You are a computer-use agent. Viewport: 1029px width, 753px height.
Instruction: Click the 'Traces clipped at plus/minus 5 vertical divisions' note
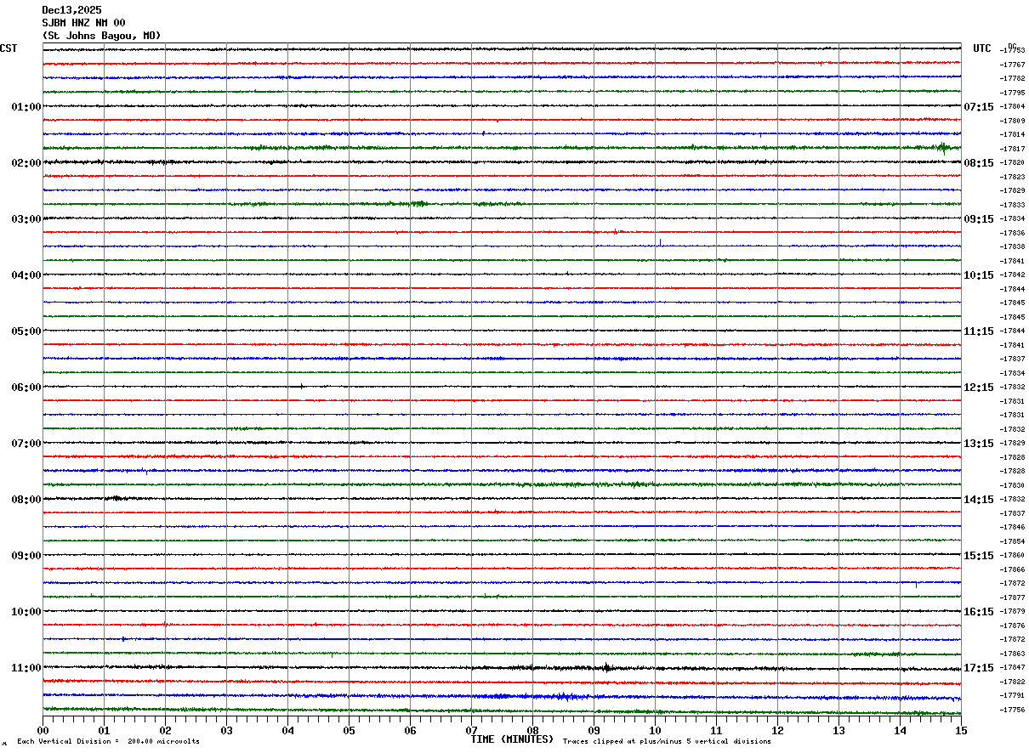tap(667, 742)
